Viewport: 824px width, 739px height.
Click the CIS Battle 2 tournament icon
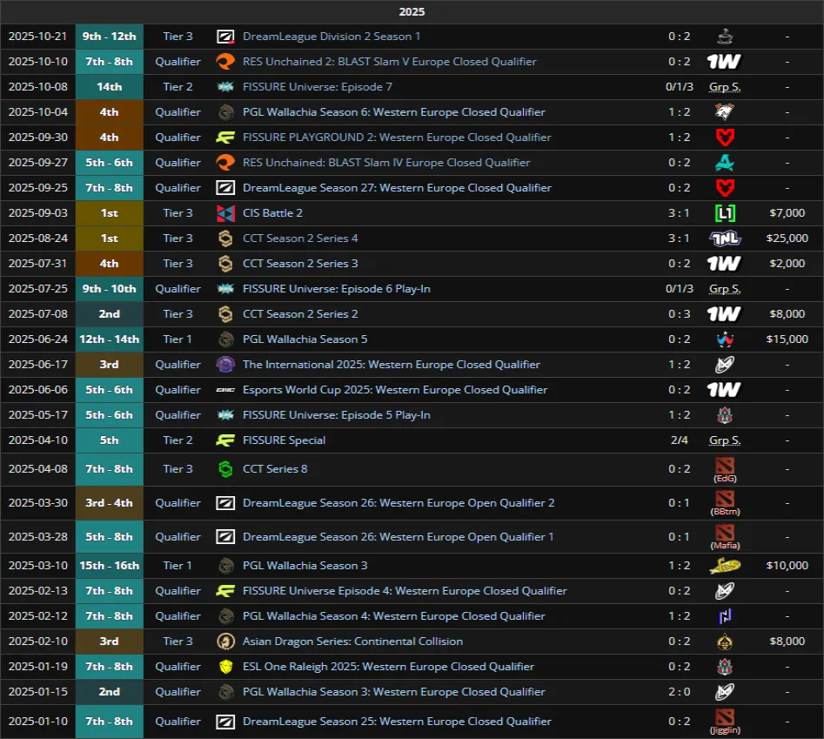point(225,213)
